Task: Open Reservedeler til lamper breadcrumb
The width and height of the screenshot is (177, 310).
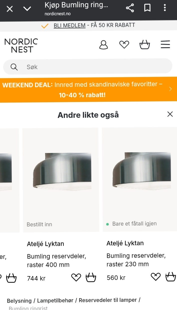Action: pyautogui.click(x=108, y=300)
